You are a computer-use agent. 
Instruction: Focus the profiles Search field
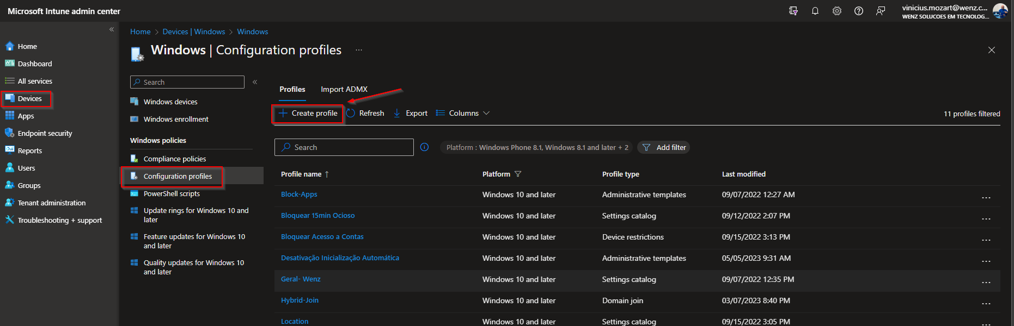point(344,147)
